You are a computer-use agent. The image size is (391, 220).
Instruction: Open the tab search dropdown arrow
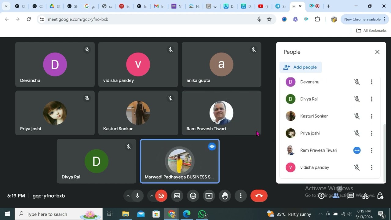6,6
